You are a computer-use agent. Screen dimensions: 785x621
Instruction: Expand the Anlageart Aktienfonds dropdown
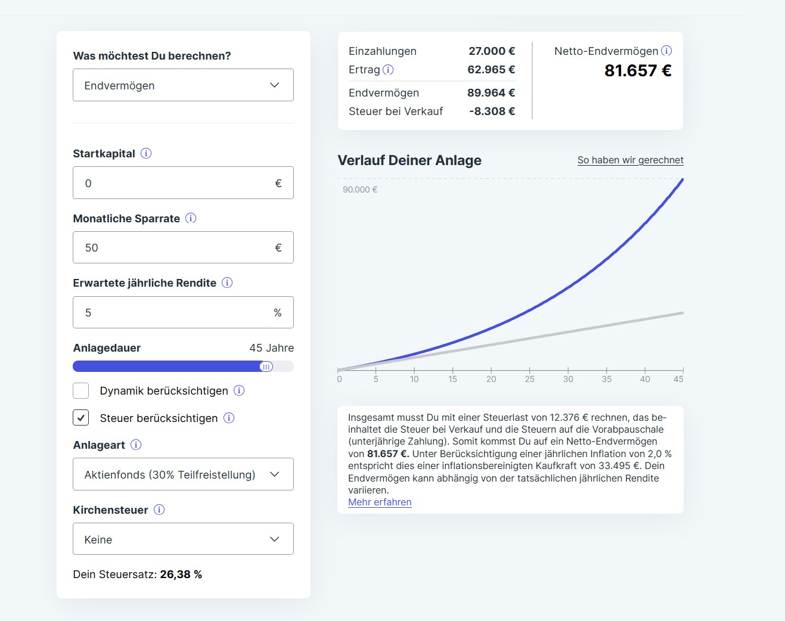183,474
